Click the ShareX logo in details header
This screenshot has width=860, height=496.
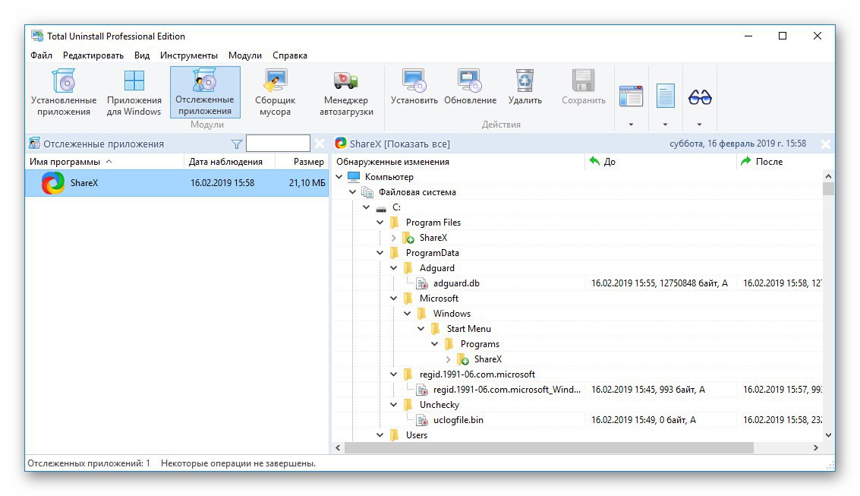pyautogui.click(x=341, y=144)
